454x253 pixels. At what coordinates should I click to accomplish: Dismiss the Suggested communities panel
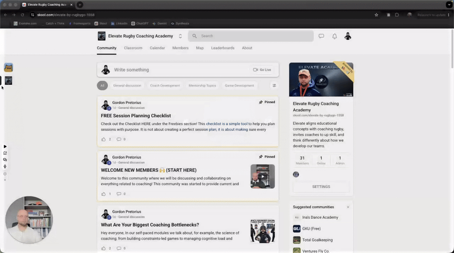coord(348,207)
